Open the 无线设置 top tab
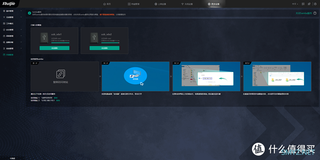320x160 pixels. click(x=187, y=4)
